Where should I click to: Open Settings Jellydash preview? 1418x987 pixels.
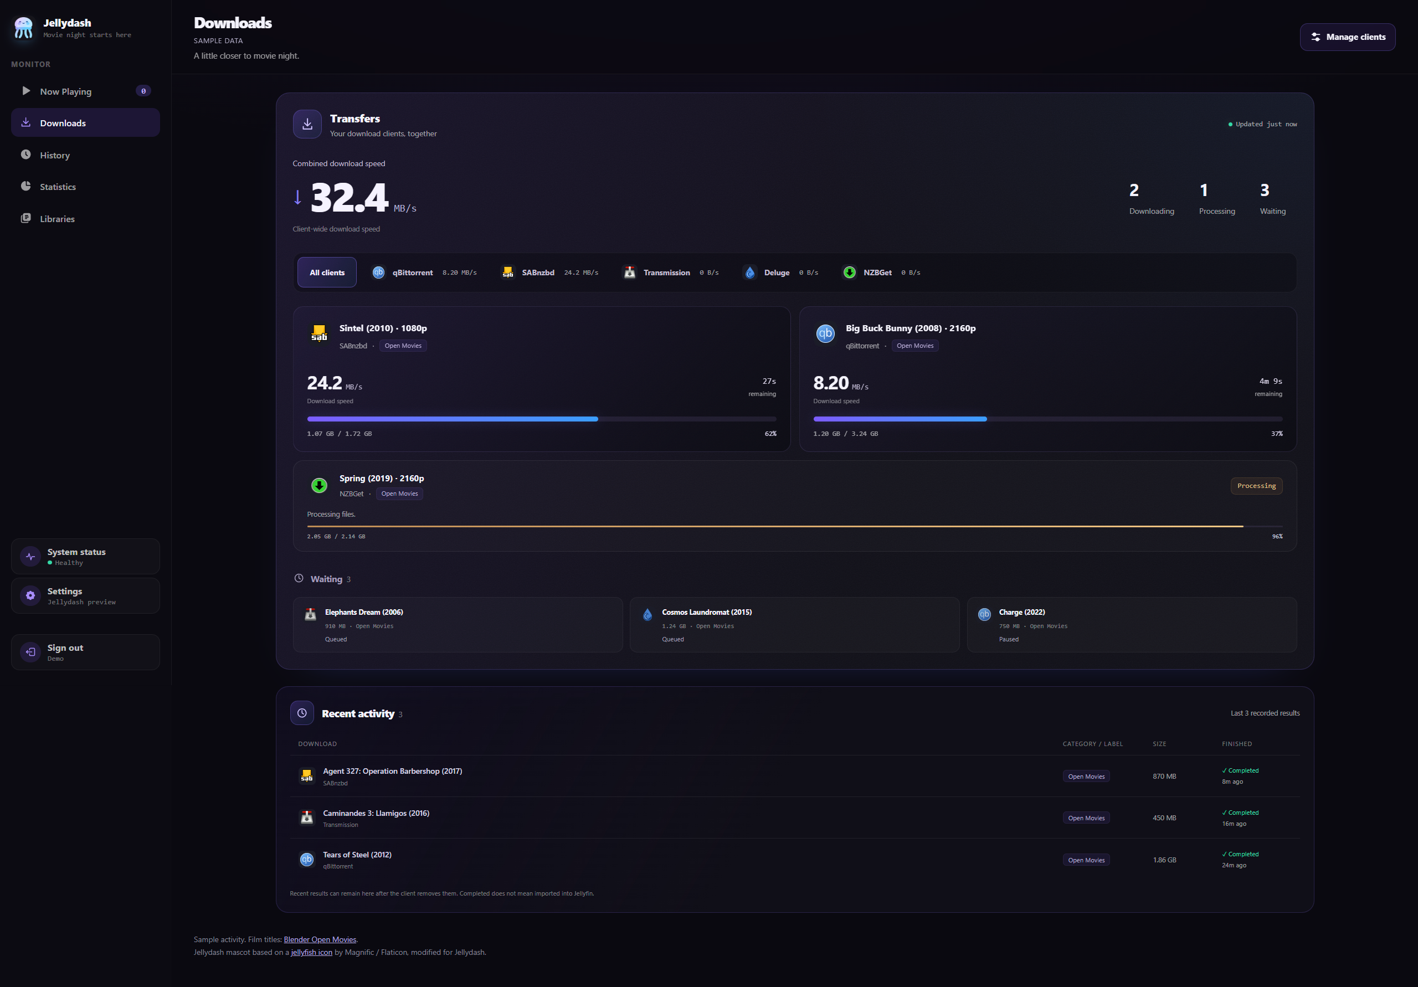coord(85,595)
